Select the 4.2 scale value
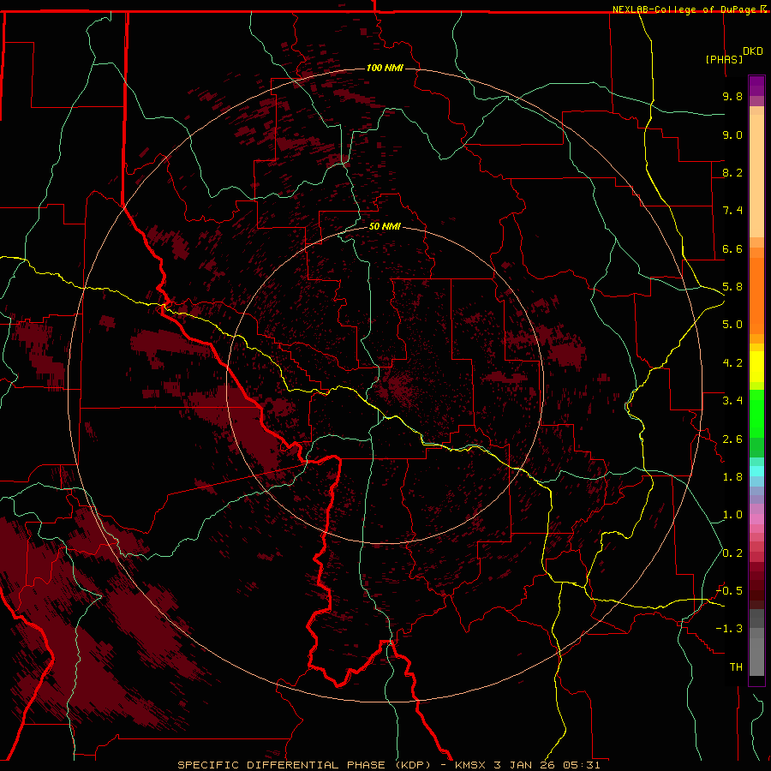Viewport: 771px width, 771px height. click(732, 363)
